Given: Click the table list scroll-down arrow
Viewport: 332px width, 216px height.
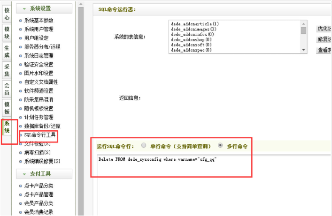Looking at the screenshot, I should pos(303,50).
